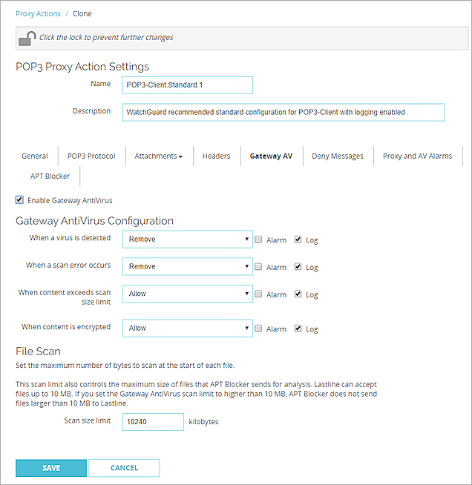Select the Proxy and AV Alarms tab
Image resolution: width=472 pixels, height=485 pixels.
(x=417, y=156)
